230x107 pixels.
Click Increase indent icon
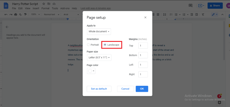click(196, 14)
